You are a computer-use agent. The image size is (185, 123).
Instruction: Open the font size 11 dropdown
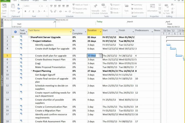(47, 6)
